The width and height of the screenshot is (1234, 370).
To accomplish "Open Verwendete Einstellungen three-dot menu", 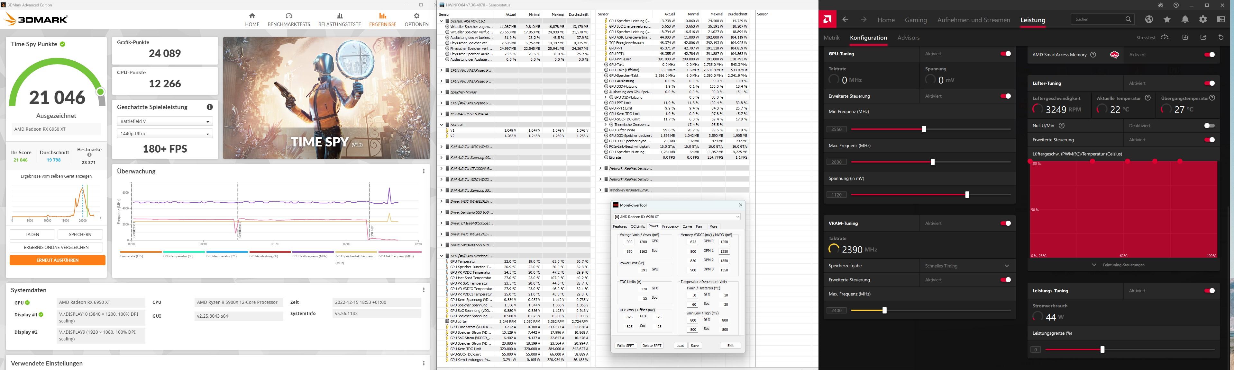I will [x=424, y=363].
